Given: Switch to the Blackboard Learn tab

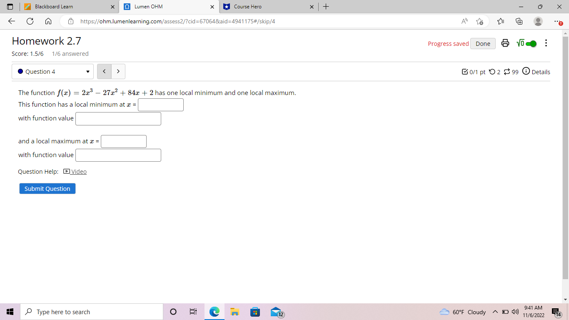Looking at the screenshot, I should (x=69, y=7).
